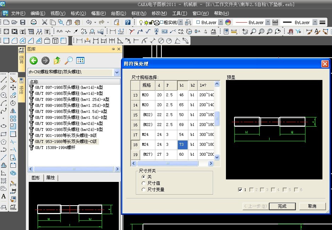Open the help question mark icon

(128, 22)
